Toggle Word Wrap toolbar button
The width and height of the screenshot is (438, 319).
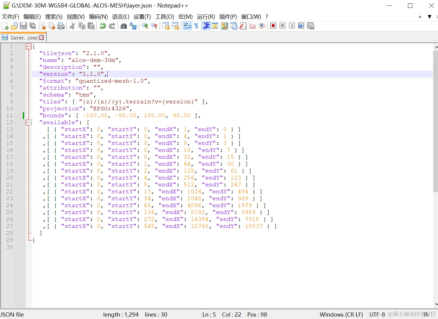(187, 26)
